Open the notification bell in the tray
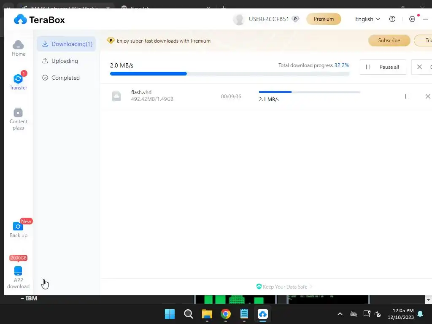Viewport: 432px width, 324px height. pos(421,314)
